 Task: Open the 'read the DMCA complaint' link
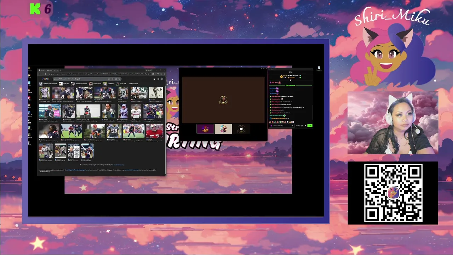[x=132, y=170]
